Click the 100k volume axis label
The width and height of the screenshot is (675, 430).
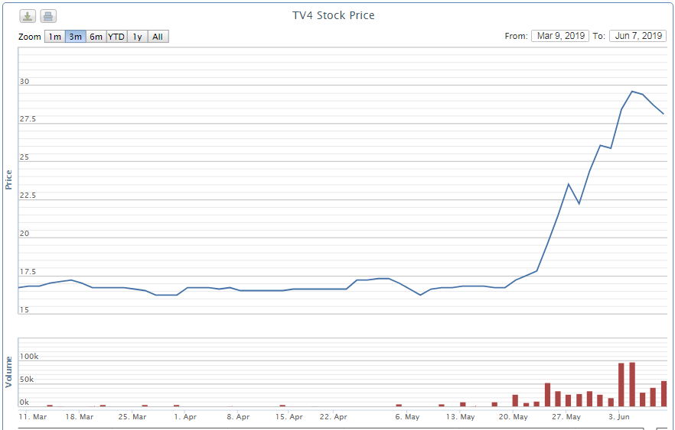pos(29,357)
